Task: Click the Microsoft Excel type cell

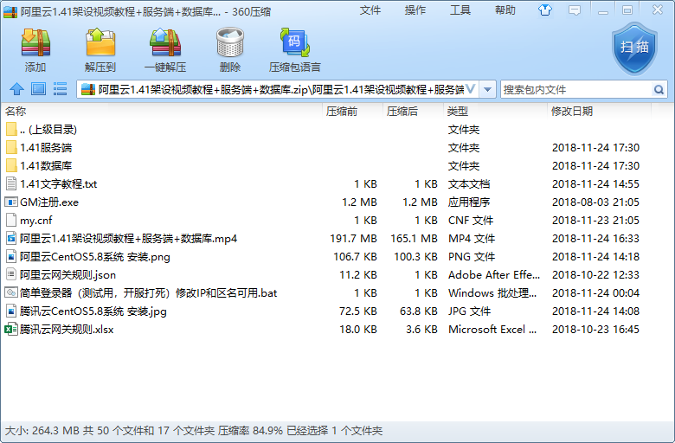Action: tap(492, 330)
